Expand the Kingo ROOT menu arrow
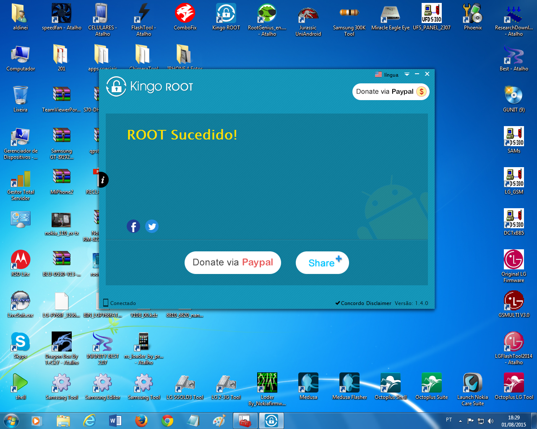The height and width of the screenshot is (429, 537). (407, 74)
